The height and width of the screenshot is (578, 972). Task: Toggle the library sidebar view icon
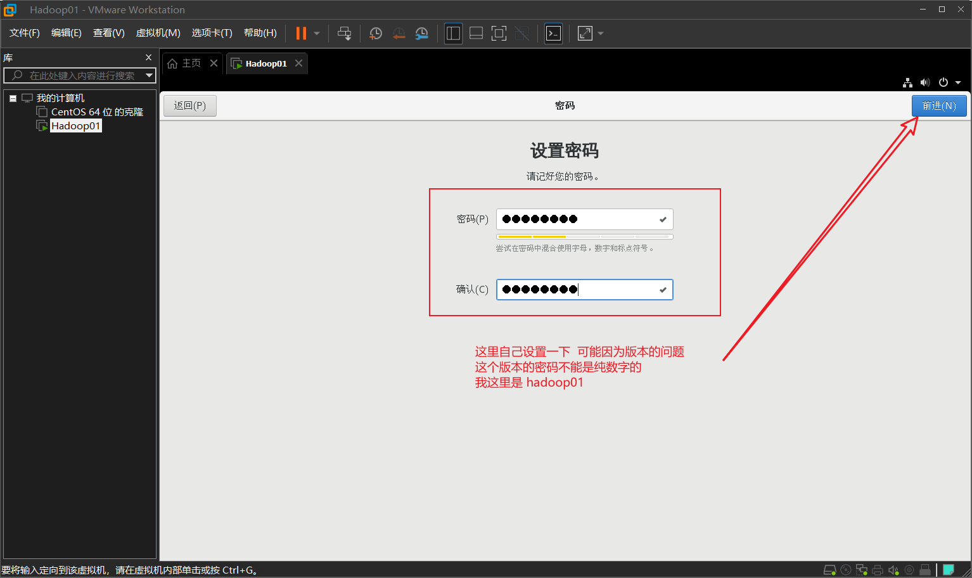pos(453,34)
